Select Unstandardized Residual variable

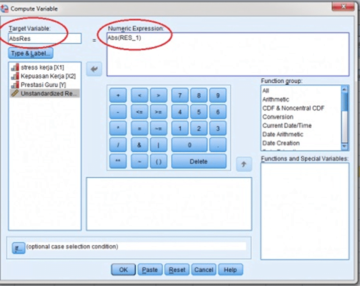[45, 93]
